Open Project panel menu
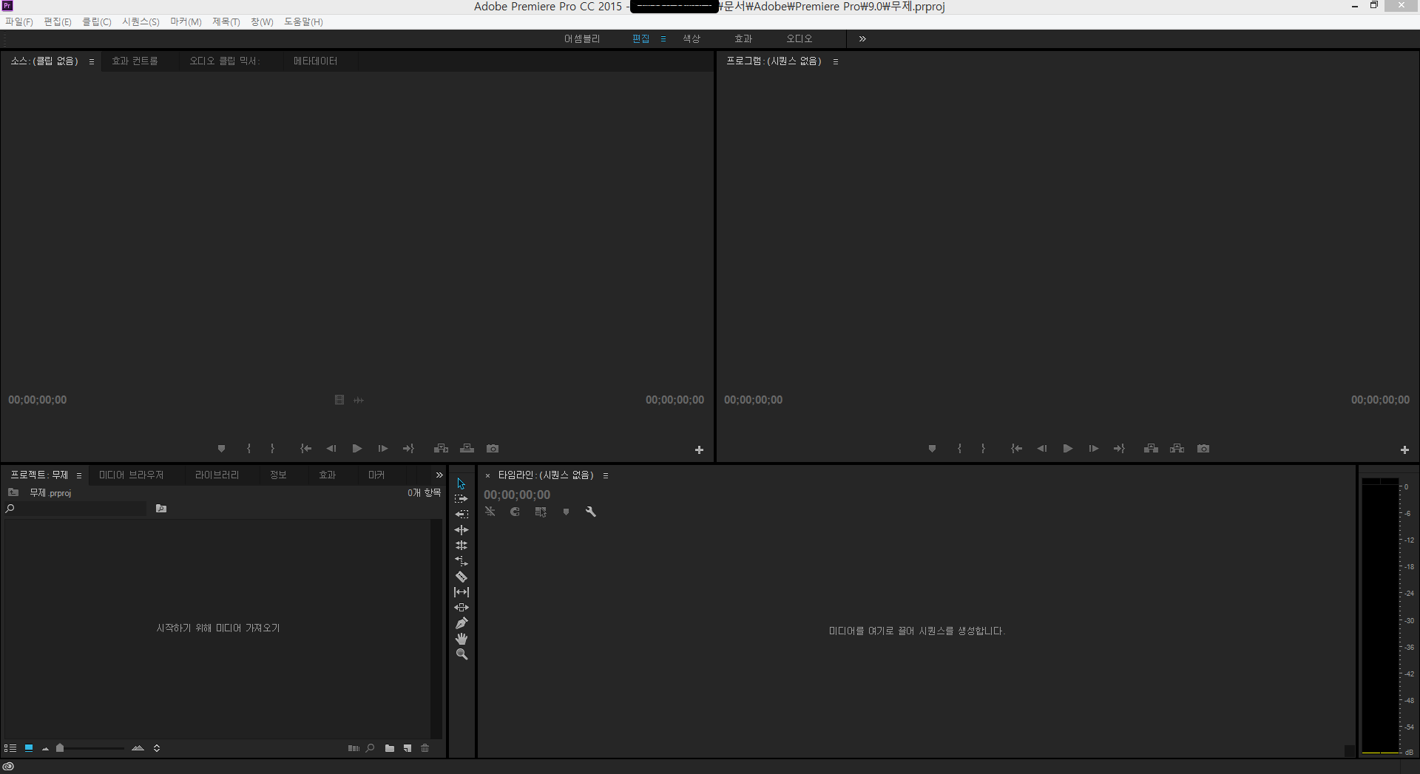 tap(79, 475)
